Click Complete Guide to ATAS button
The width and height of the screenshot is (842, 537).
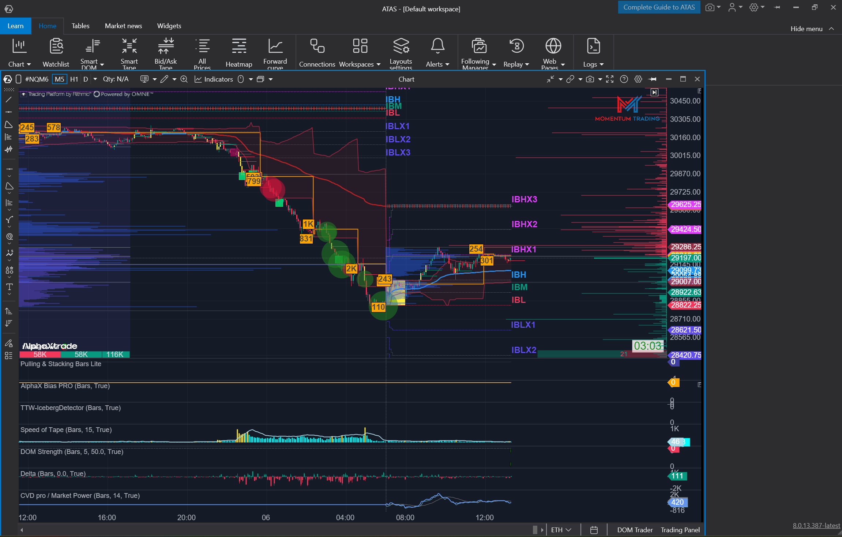pos(659,7)
